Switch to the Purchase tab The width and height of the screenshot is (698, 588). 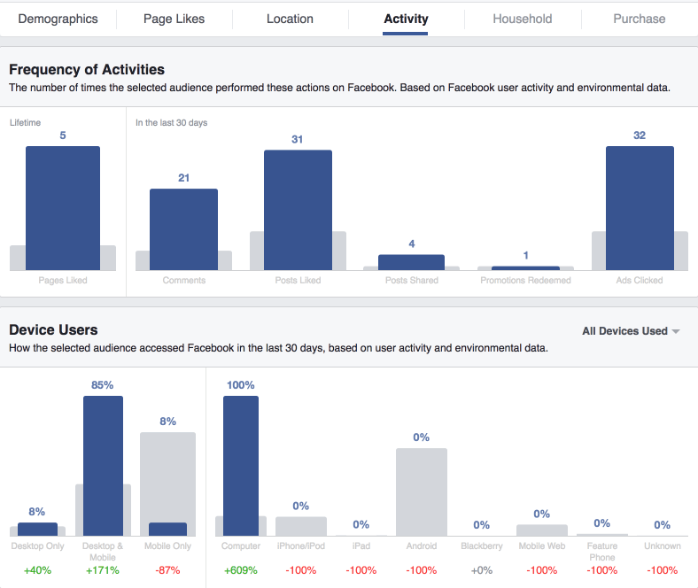(639, 19)
